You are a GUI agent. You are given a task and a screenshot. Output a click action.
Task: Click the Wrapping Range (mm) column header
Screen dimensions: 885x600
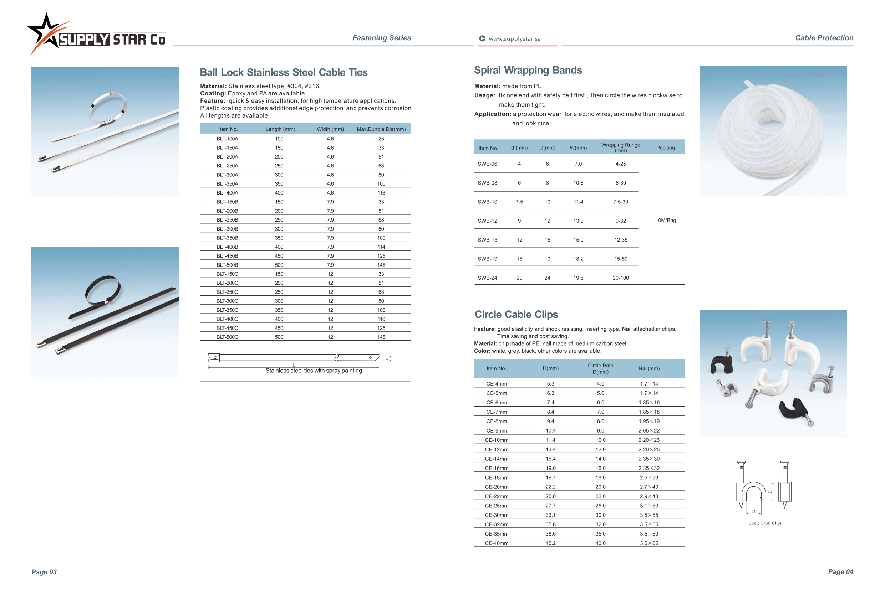621,148
